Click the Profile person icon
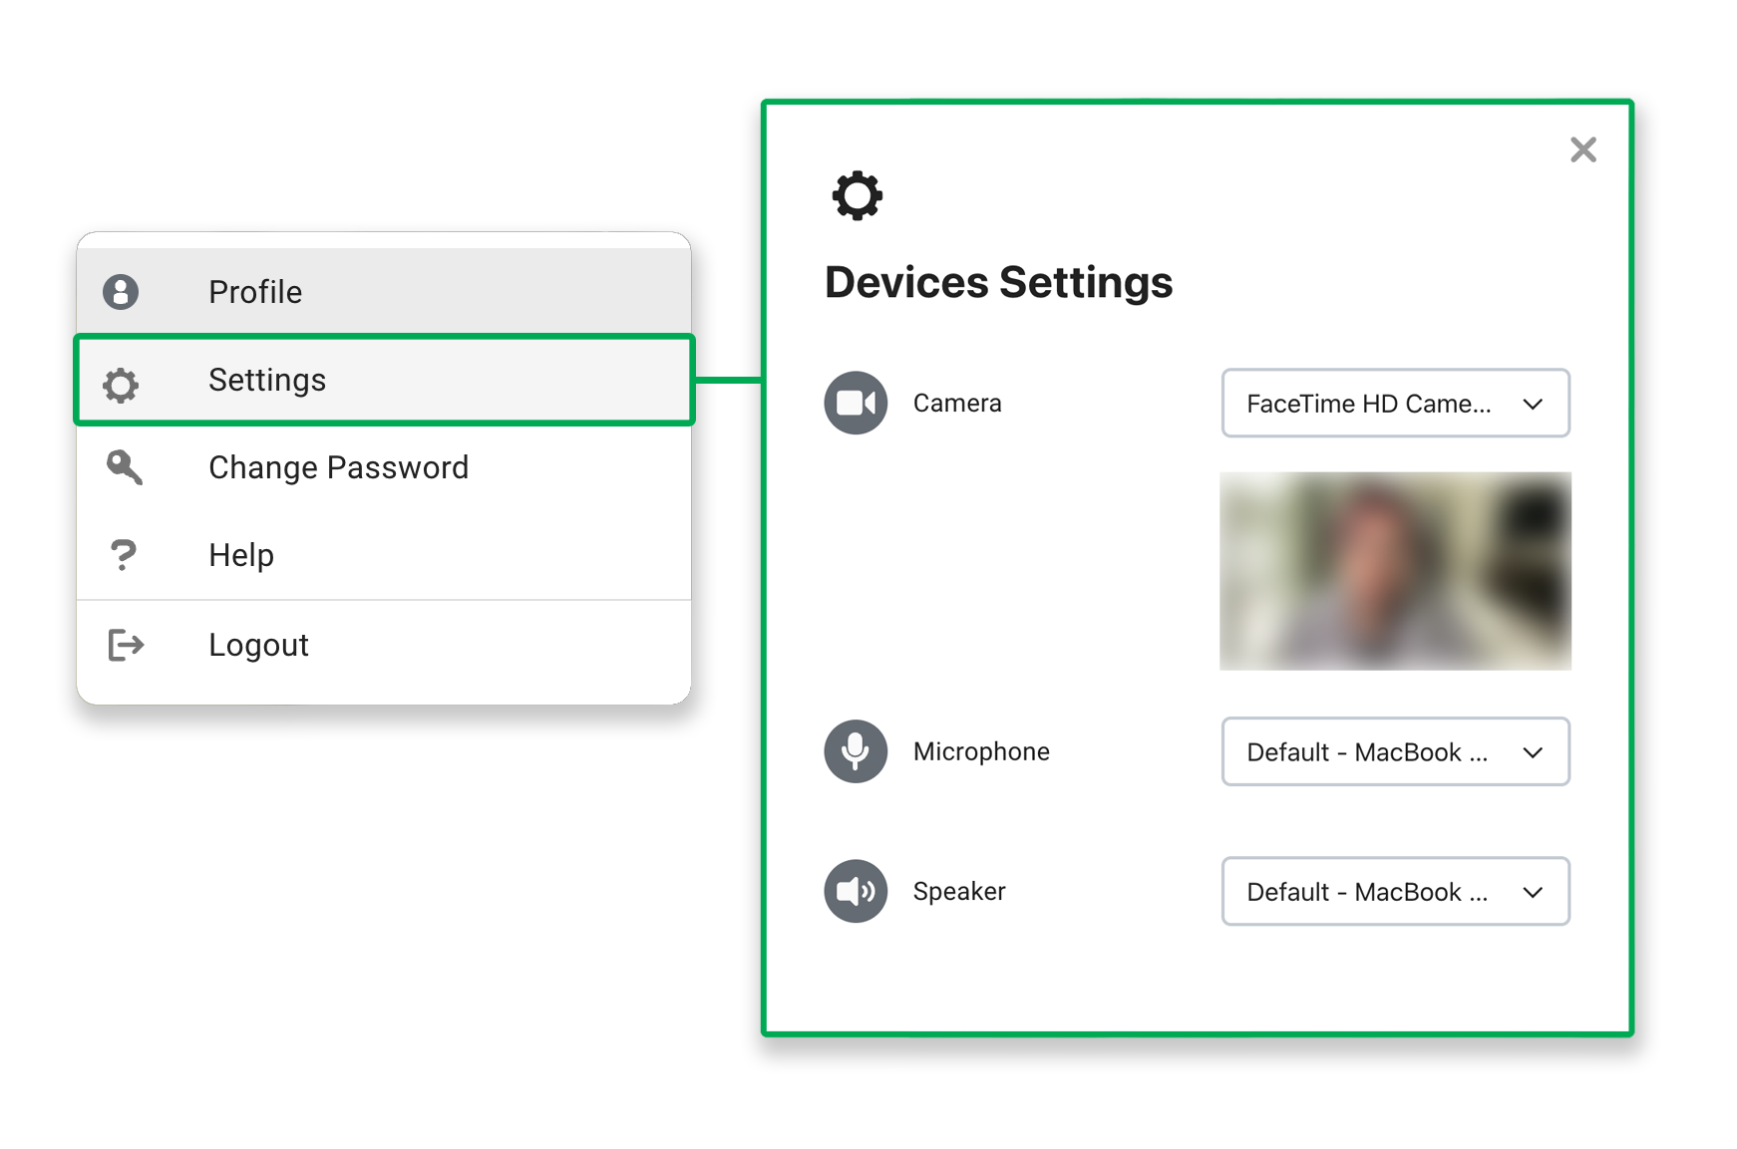Screen dimensions: 1737x1149 (x=121, y=292)
